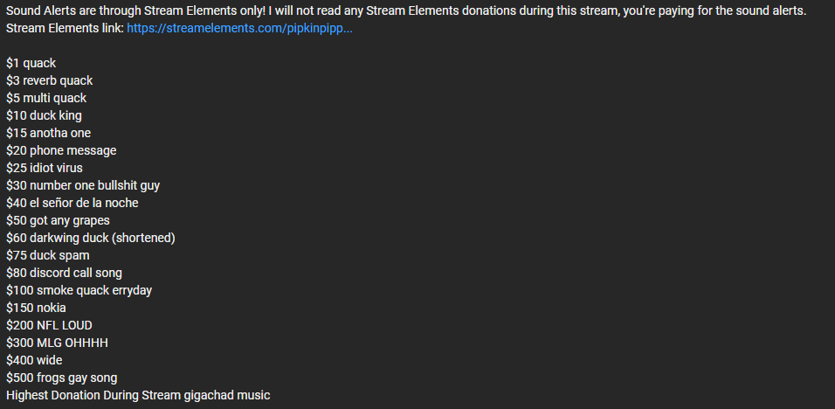
Task: Select the "$20 phone message" line
Action: click(x=61, y=150)
